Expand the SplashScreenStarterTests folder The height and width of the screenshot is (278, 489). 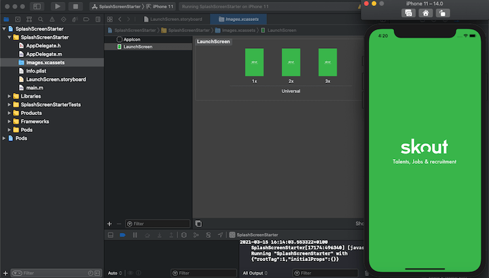pos(10,105)
